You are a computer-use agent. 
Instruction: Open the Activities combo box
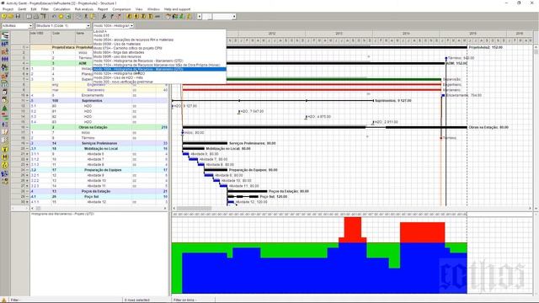click(17, 26)
